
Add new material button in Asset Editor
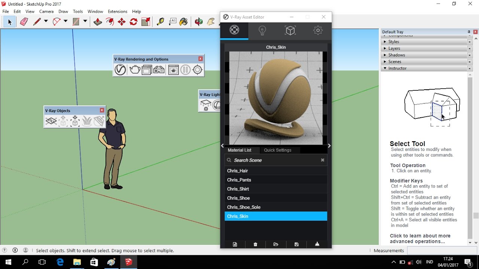(x=235, y=244)
